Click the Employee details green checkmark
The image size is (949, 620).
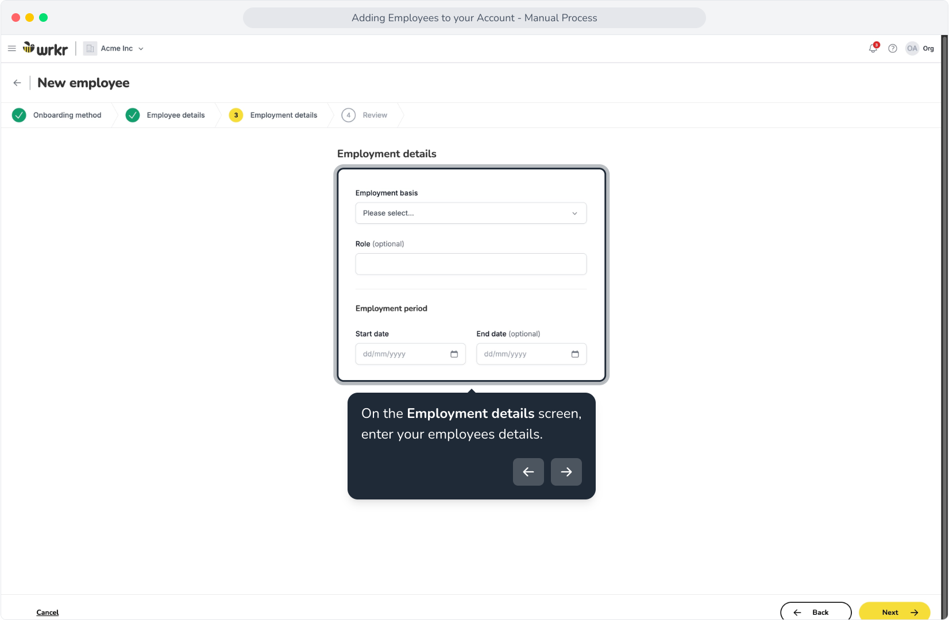click(x=133, y=115)
